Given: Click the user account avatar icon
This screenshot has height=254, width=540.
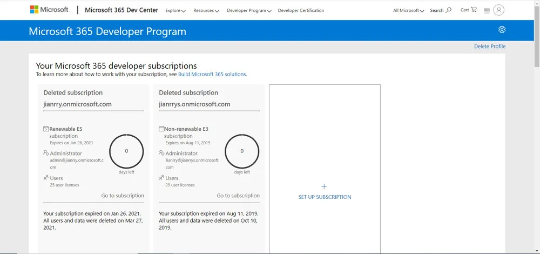Looking at the screenshot, I should click(x=498, y=10).
